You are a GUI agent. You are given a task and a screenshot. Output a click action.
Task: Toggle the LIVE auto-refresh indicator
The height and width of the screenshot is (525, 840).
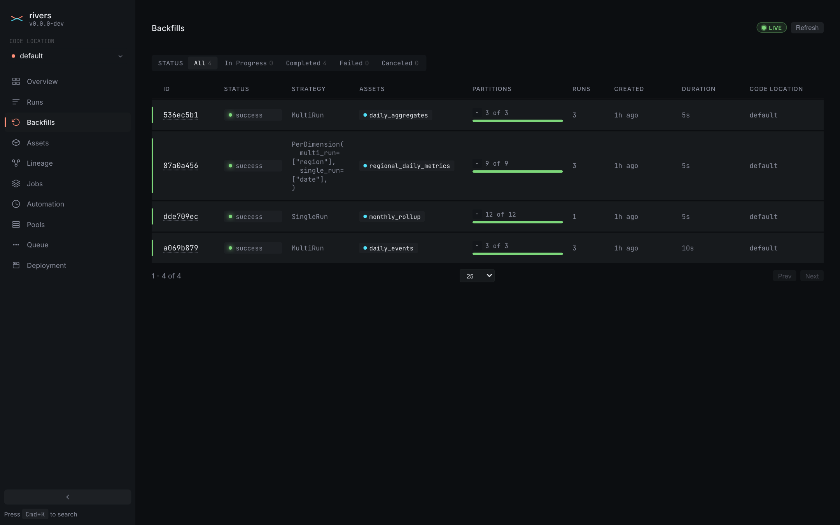(x=772, y=28)
